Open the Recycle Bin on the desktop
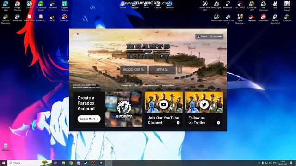296x166 pixels. 6,147
